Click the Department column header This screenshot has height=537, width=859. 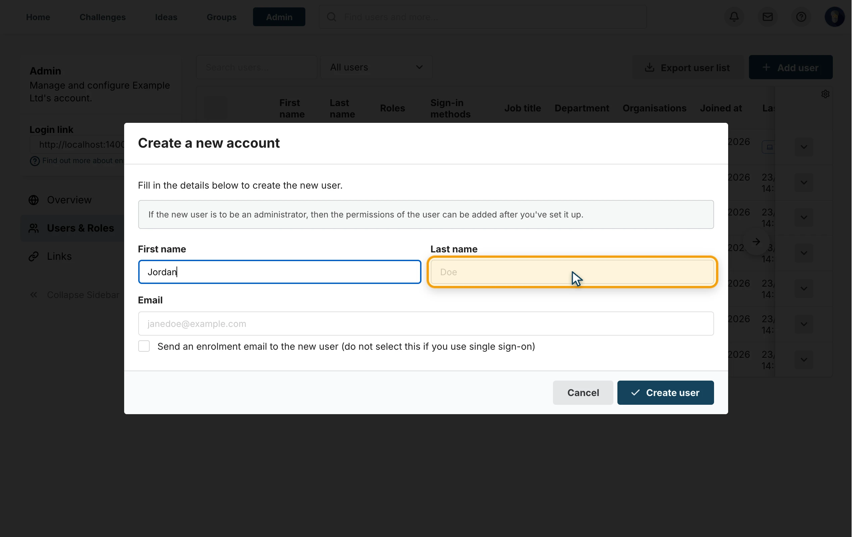[x=582, y=108]
